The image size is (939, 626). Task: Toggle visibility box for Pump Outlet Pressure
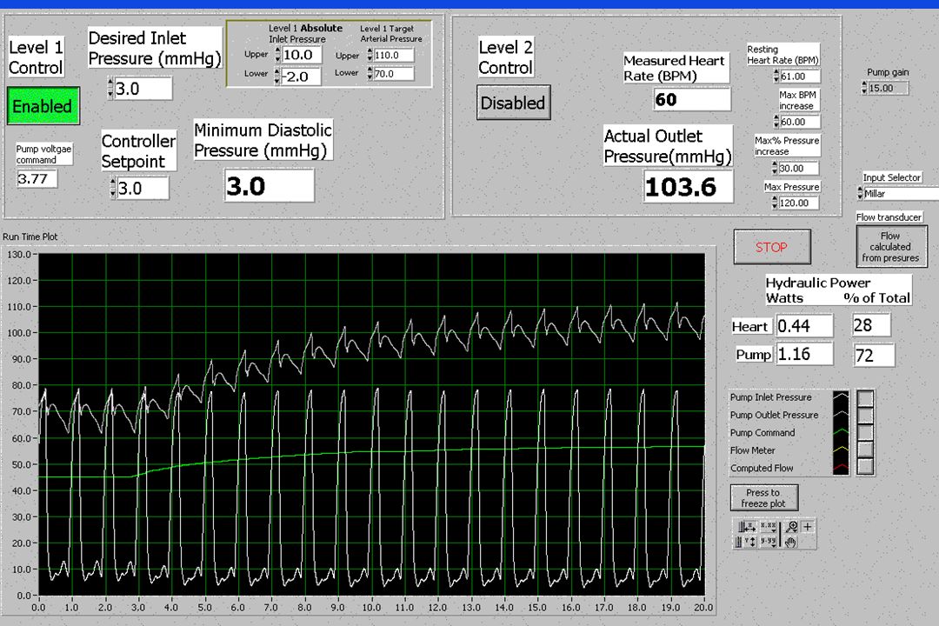pyautogui.click(x=865, y=415)
